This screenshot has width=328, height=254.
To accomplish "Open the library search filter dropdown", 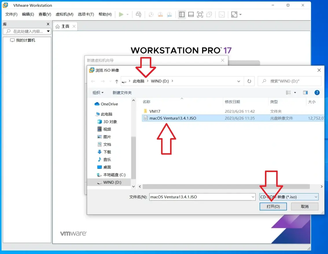I will (48, 31).
